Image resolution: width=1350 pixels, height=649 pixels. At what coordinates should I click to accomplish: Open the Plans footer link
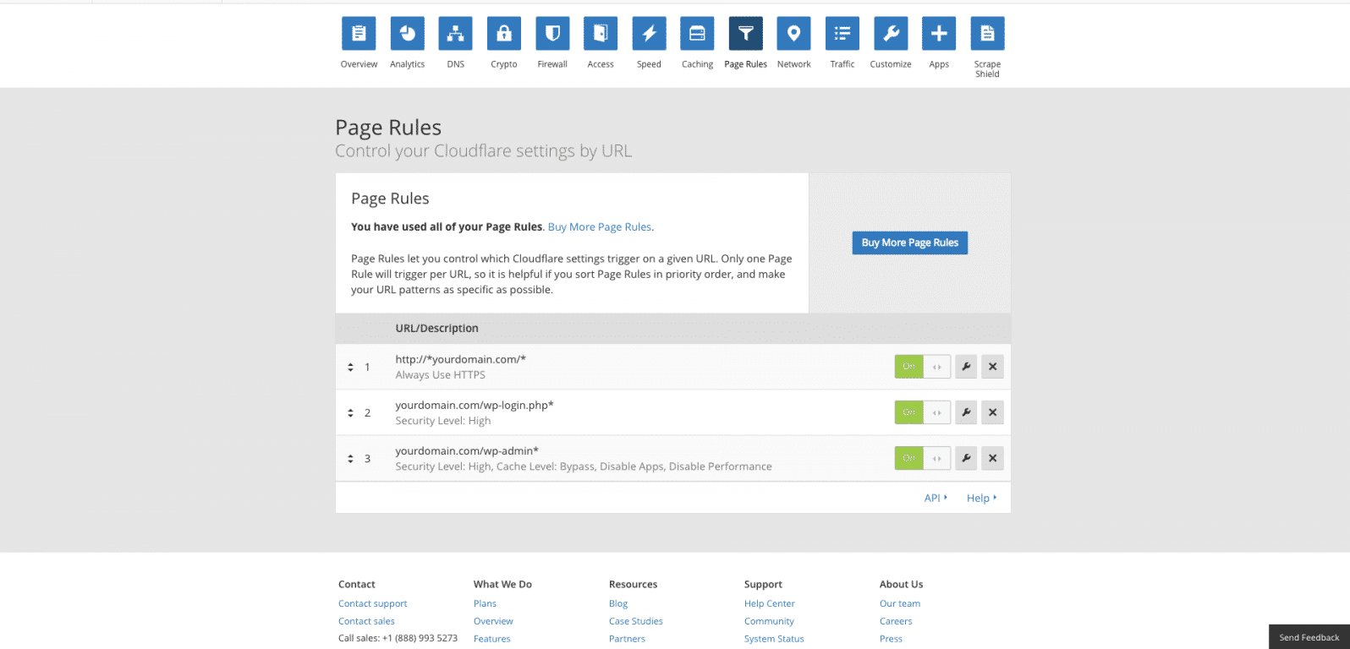[x=485, y=603]
